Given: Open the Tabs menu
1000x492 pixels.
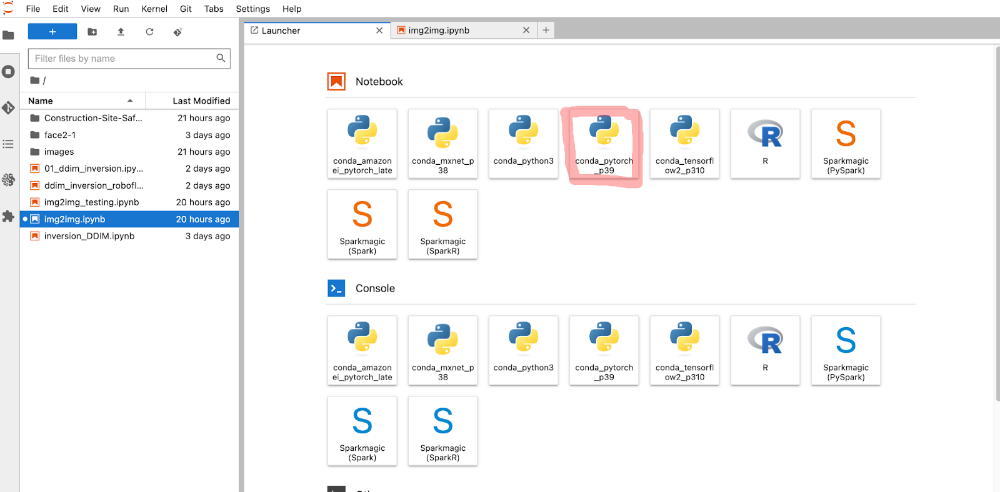Looking at the screenshot, I should pyautogui.click(x=214, y=9).
